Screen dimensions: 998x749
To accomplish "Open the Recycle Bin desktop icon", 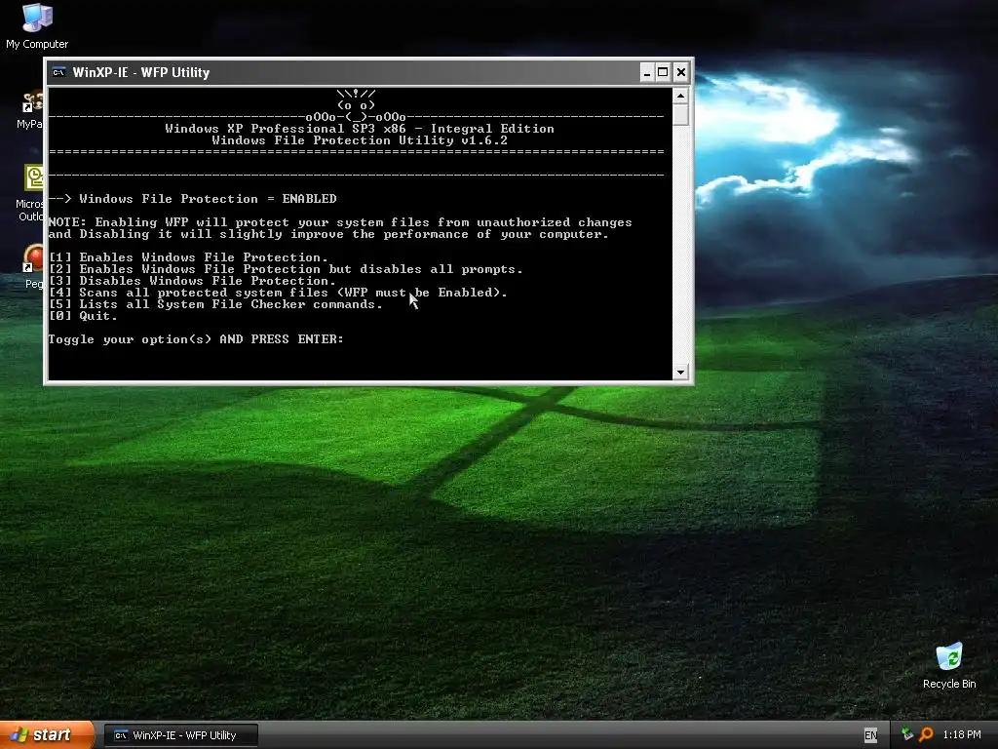I will pyautogui.click(x=949, y=666).
